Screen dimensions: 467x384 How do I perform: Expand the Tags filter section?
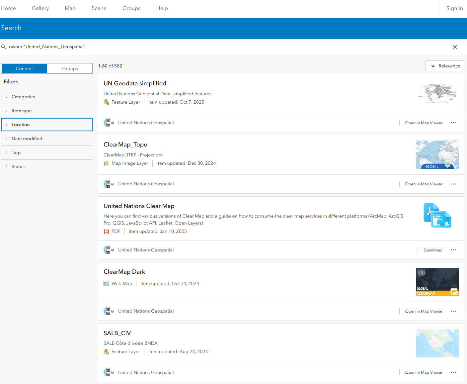16,152
